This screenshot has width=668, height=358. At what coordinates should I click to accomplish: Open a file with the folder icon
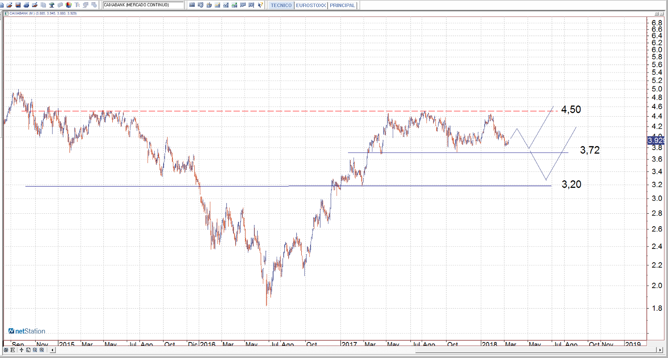[9, 5]
